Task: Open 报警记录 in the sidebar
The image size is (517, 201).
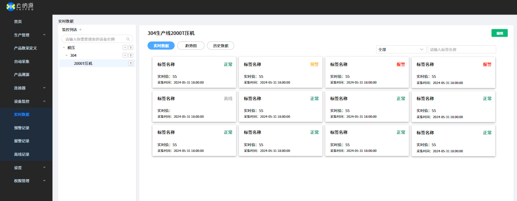Action: [x=22, y=141]
